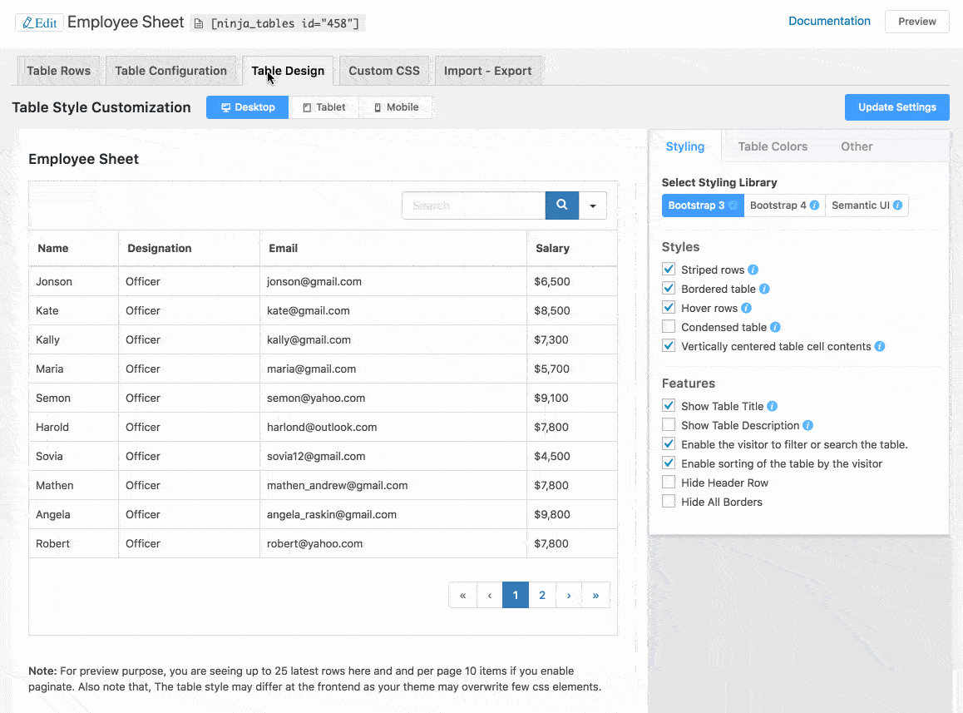The image size is (963, 713).
Task: Click info icon beside Show Table Description
Action: pyautogui.click(x=807, y=425)
